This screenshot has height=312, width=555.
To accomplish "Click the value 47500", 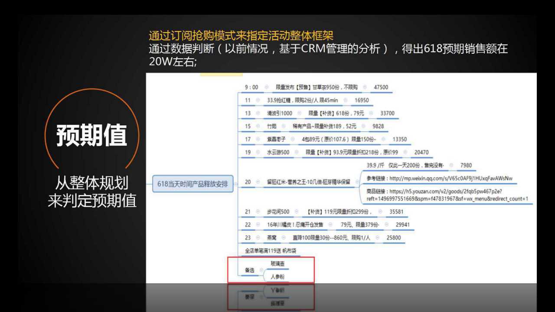I will (381, 87).
